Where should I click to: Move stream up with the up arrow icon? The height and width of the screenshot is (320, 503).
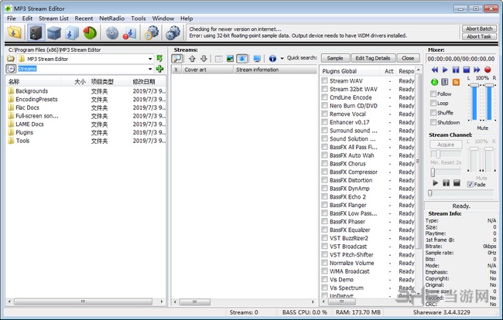pos(192,58)
